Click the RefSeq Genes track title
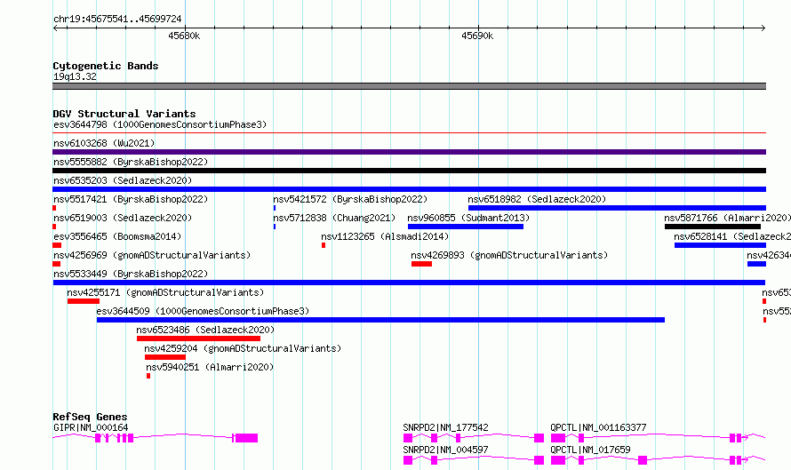The width and height of the screenshot is (791, 470). coord(90,417)
